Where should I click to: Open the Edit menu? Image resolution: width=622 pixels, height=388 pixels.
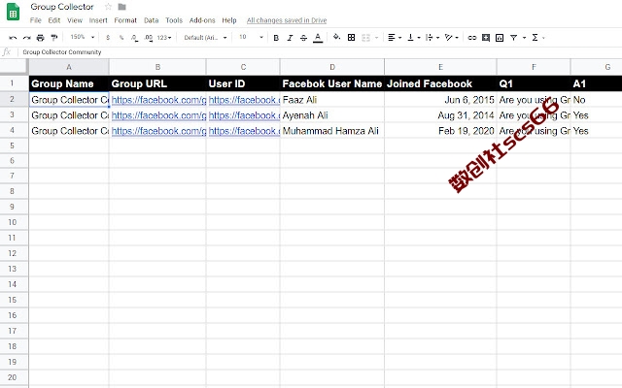point(54,20)
